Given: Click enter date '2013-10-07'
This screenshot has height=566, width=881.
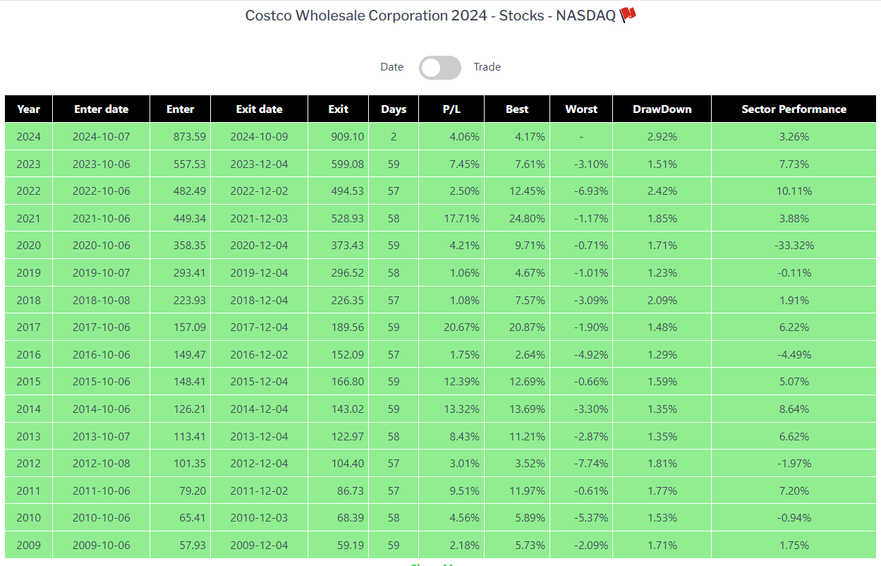Looking at the screenshot, I should click(x=102, y=437).
